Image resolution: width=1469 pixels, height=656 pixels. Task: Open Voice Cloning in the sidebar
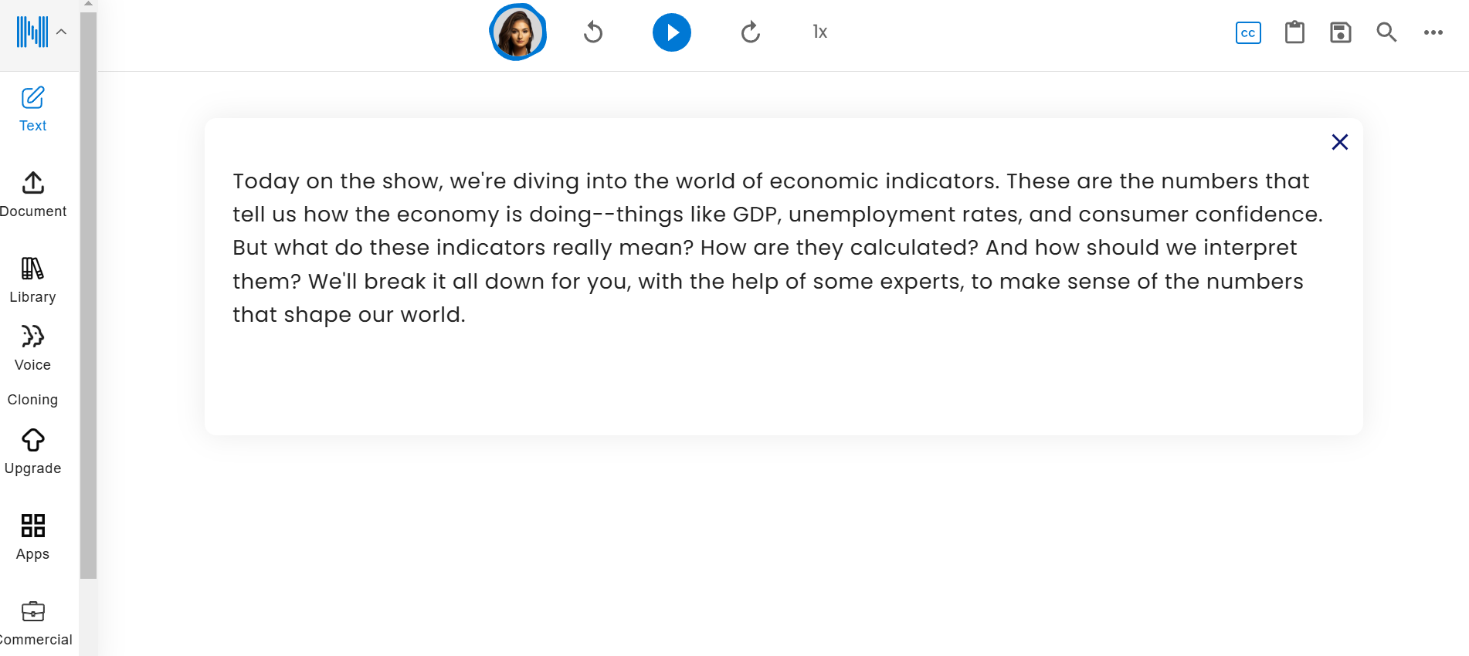[32, 366]
